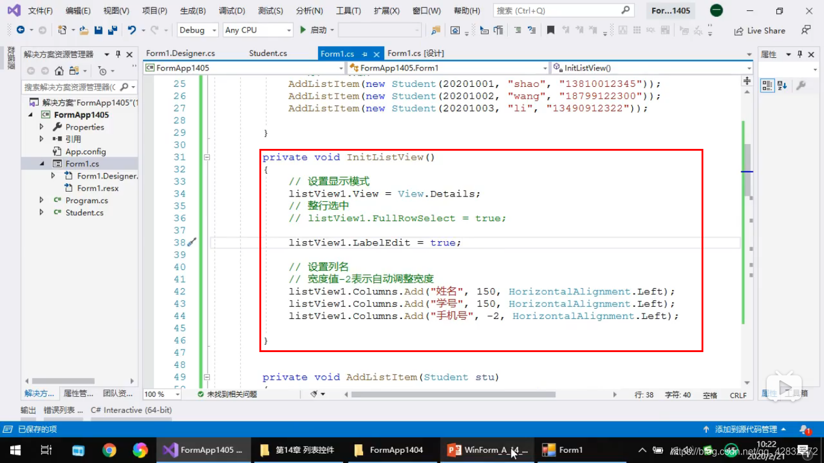The image size is (824, 463).
Task: Click the new project icon in toolbar
Action: coord(62,30)
